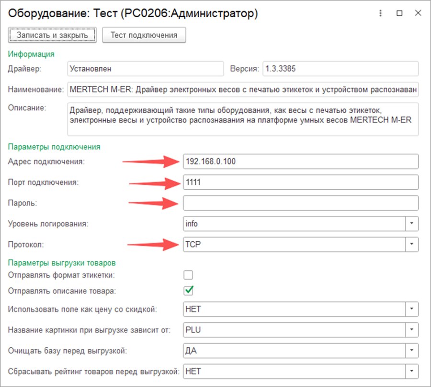
Task: Select the Порт подключения input field
Action: 301,182
